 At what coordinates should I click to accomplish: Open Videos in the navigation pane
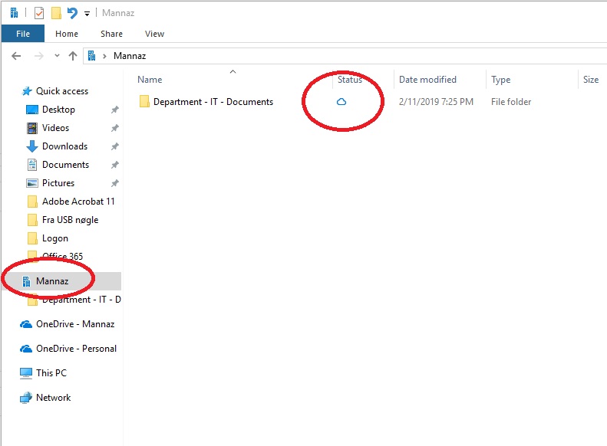pyautogui.click(x=55, y=128)
